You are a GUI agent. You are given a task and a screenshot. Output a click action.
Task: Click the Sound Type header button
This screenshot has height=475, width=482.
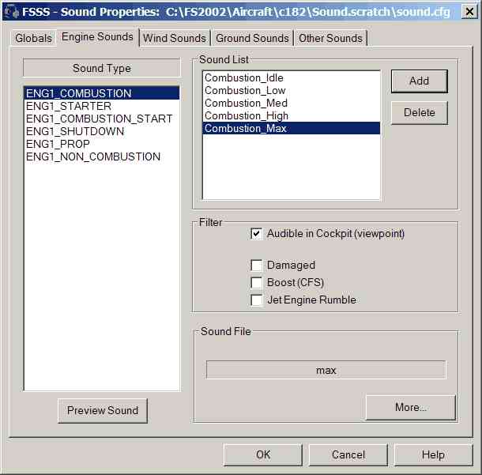[x=102, y=68]
